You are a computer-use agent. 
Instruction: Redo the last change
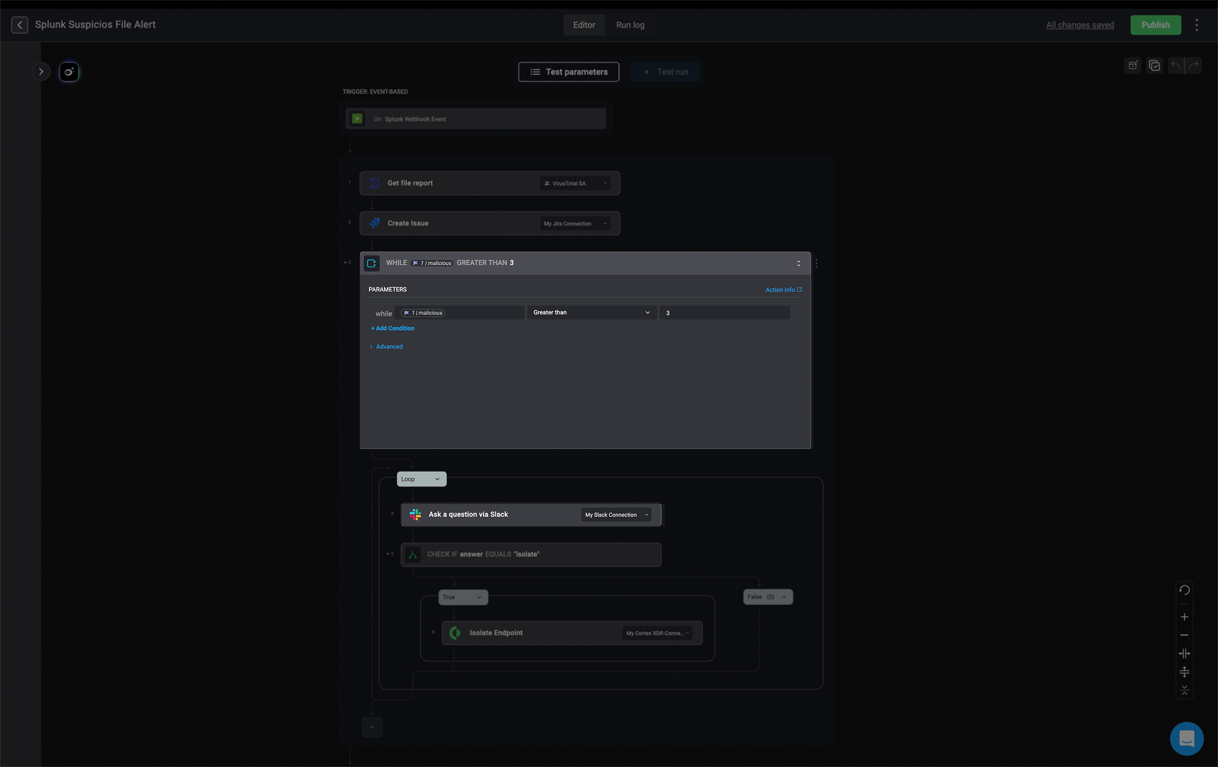[x=1193, y=66]
